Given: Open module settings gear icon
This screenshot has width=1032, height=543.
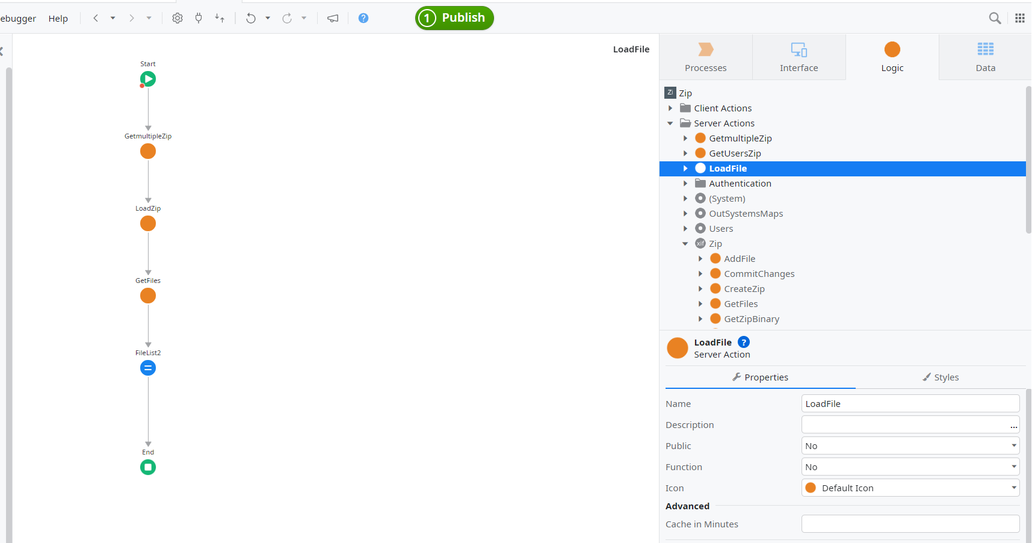Looking at the screenshot, I should coord(178,18).
